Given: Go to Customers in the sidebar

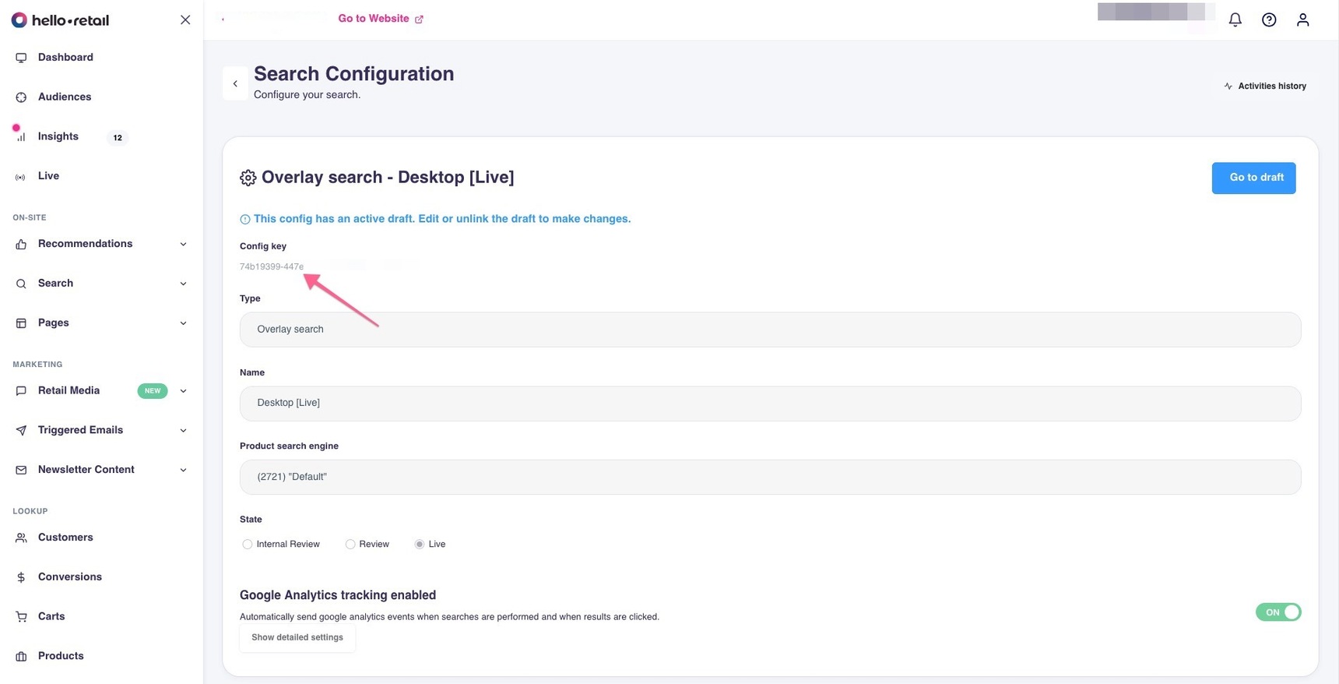Looking at the screenshot, I should [x=65, y=538].
